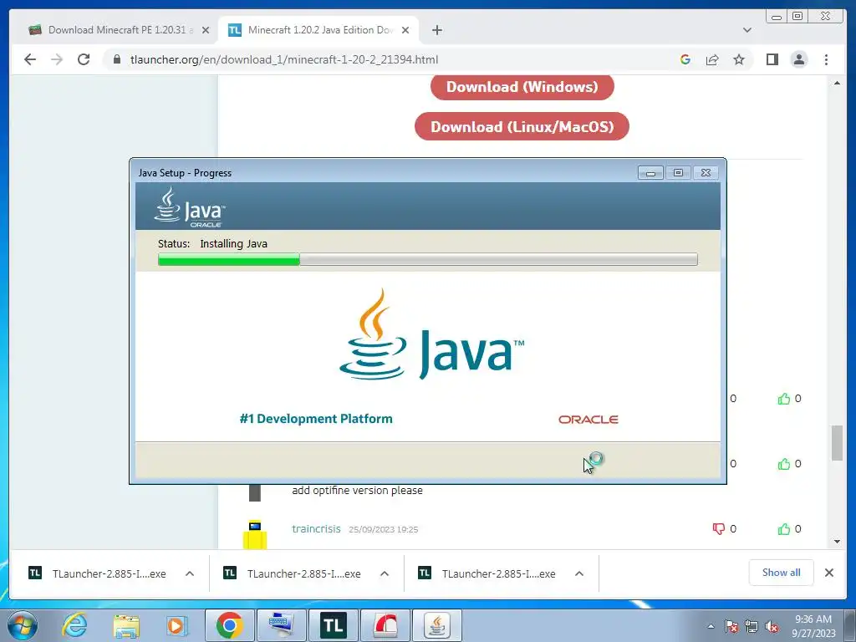The image size is (856, 642).
Task: Go back to the previous page in Chrome
Action: click(30, 59)
